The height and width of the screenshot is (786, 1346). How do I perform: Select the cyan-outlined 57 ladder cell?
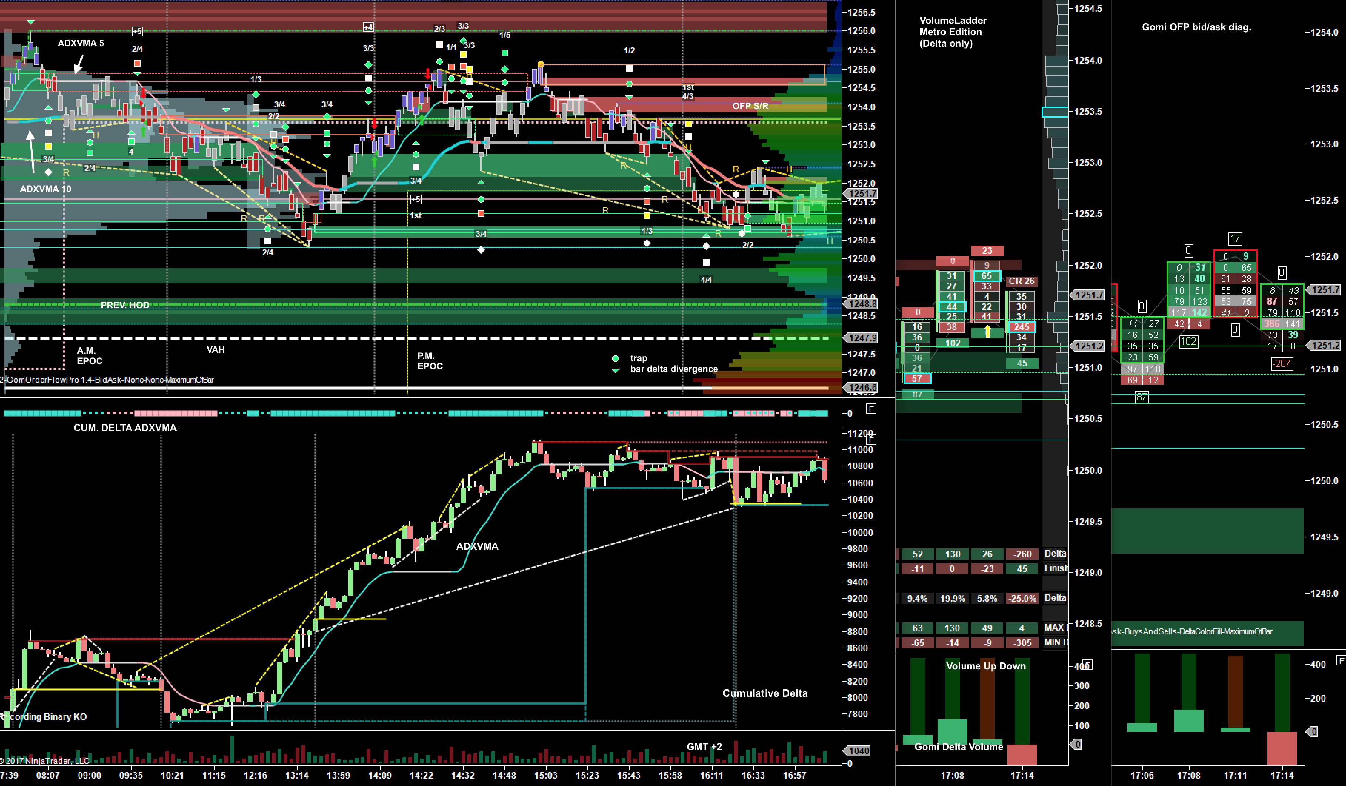point(917,378)
